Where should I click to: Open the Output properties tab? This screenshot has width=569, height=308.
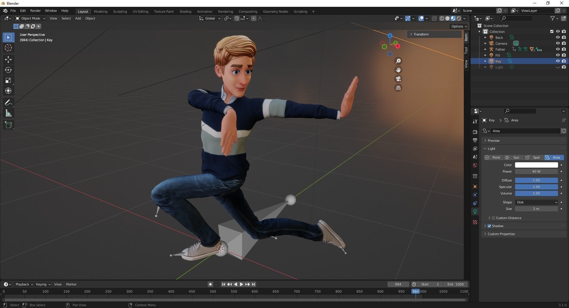click(x=475, y=140)
